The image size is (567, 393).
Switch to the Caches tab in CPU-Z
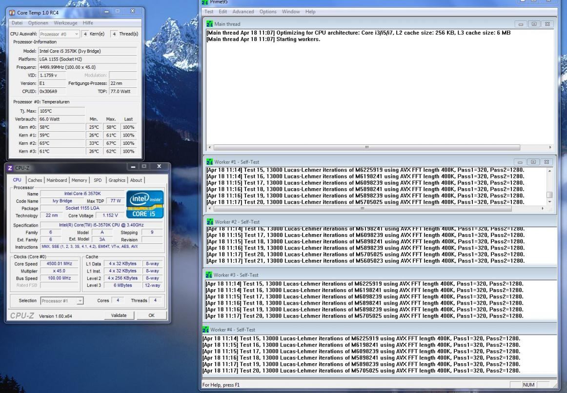point(35,180)
